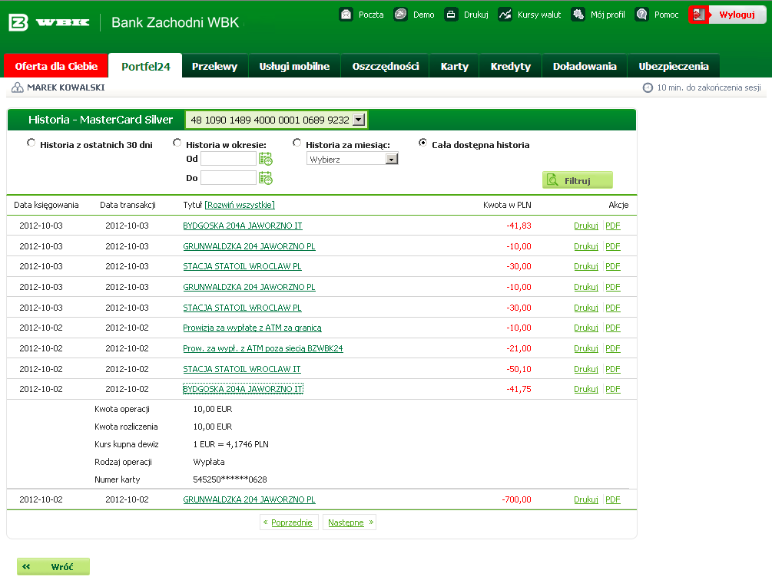
Task: Click the Data transakcji column header
Action: (128, 205)
